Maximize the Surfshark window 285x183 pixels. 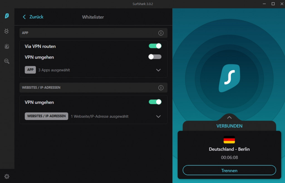(x=273, y=4)
